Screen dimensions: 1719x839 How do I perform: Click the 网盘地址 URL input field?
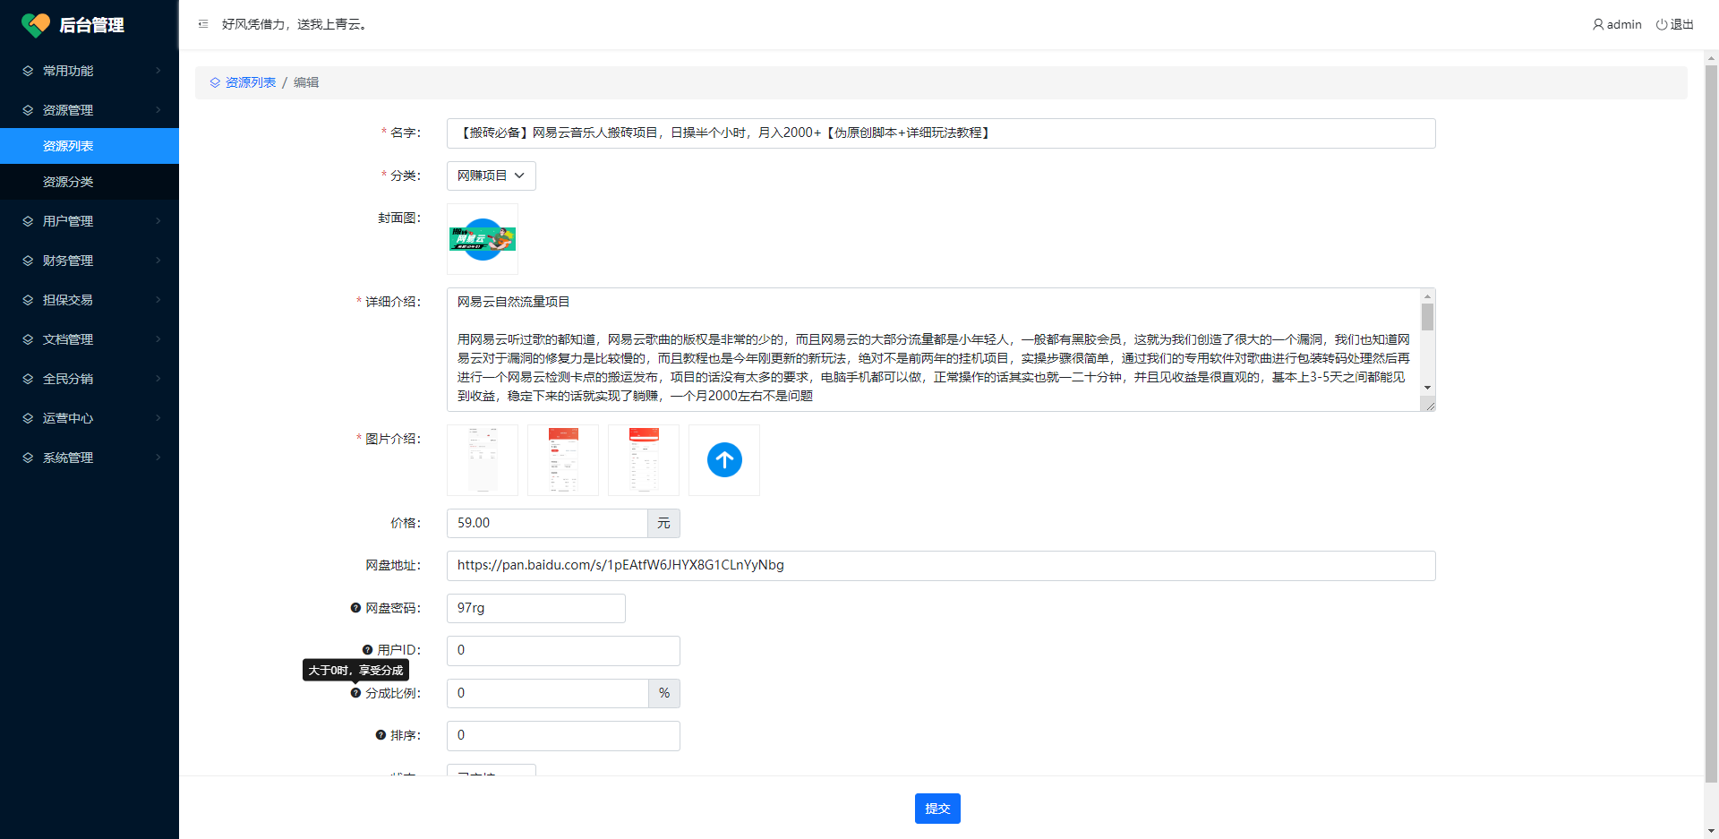click(x=940, y=565)
